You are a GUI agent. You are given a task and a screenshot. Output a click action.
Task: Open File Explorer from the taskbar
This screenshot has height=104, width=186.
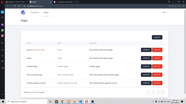click(x=74, y=101)
